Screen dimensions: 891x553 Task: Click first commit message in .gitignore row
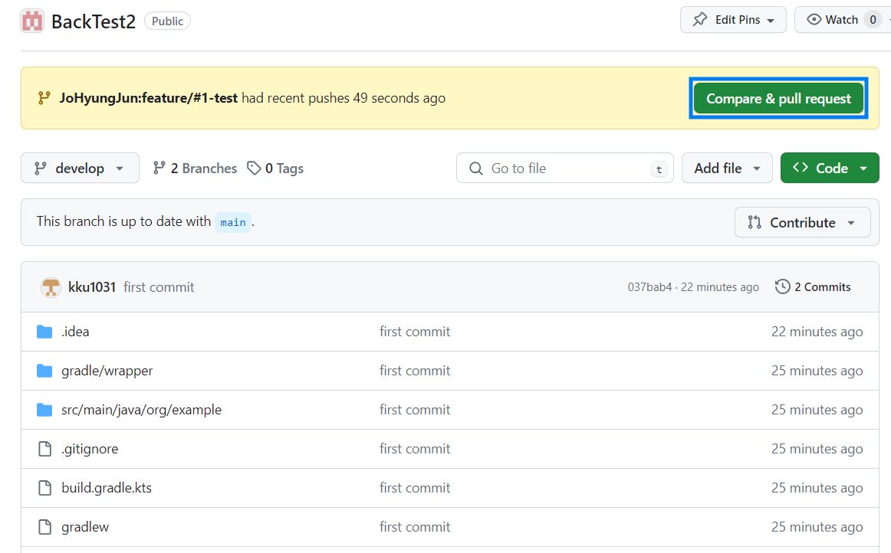(x=415, y=449)
